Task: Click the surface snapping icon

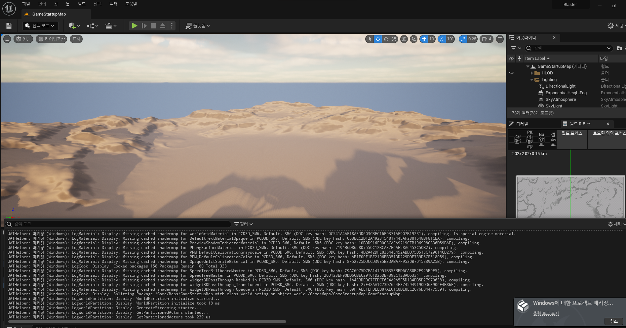Action: click(x=413, y=39)
